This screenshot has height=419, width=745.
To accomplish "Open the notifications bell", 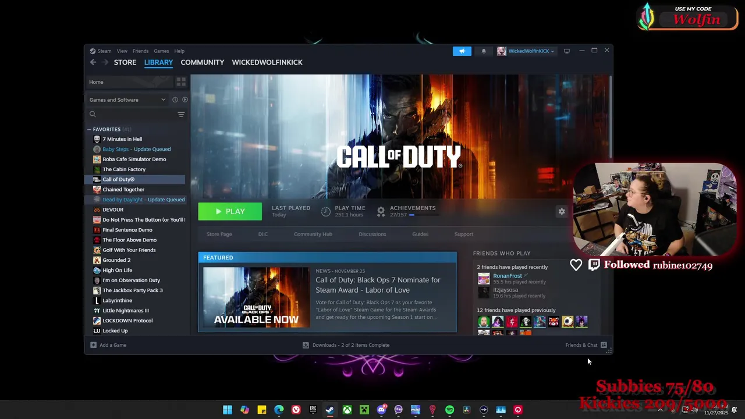I will click(x=484, y=51).
